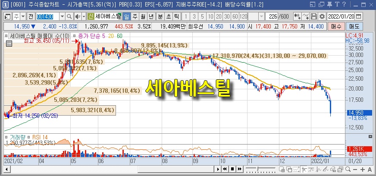Select the 5 interval button

coord(202,16)
